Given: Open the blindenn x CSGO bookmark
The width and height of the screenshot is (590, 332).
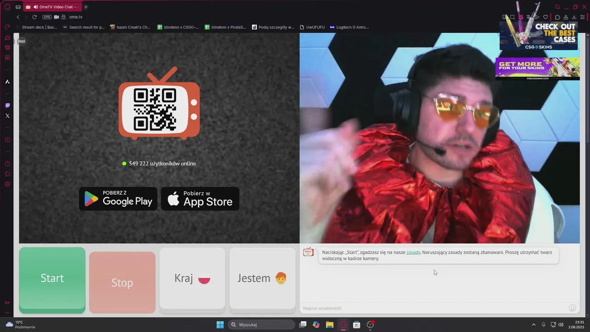Looking at the screenshot, I should pos(178,27).
